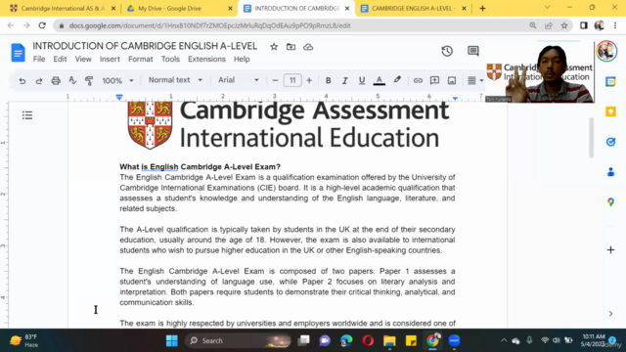
Task: Insert link using chain icon
Action: [x=418, y=80]
